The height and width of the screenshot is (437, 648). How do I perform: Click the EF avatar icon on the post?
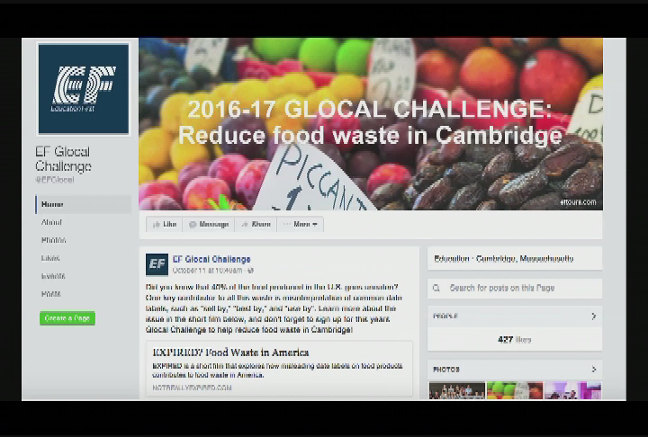(x=157, y=264)
